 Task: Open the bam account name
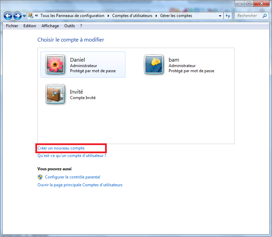(x=174, y=60)
